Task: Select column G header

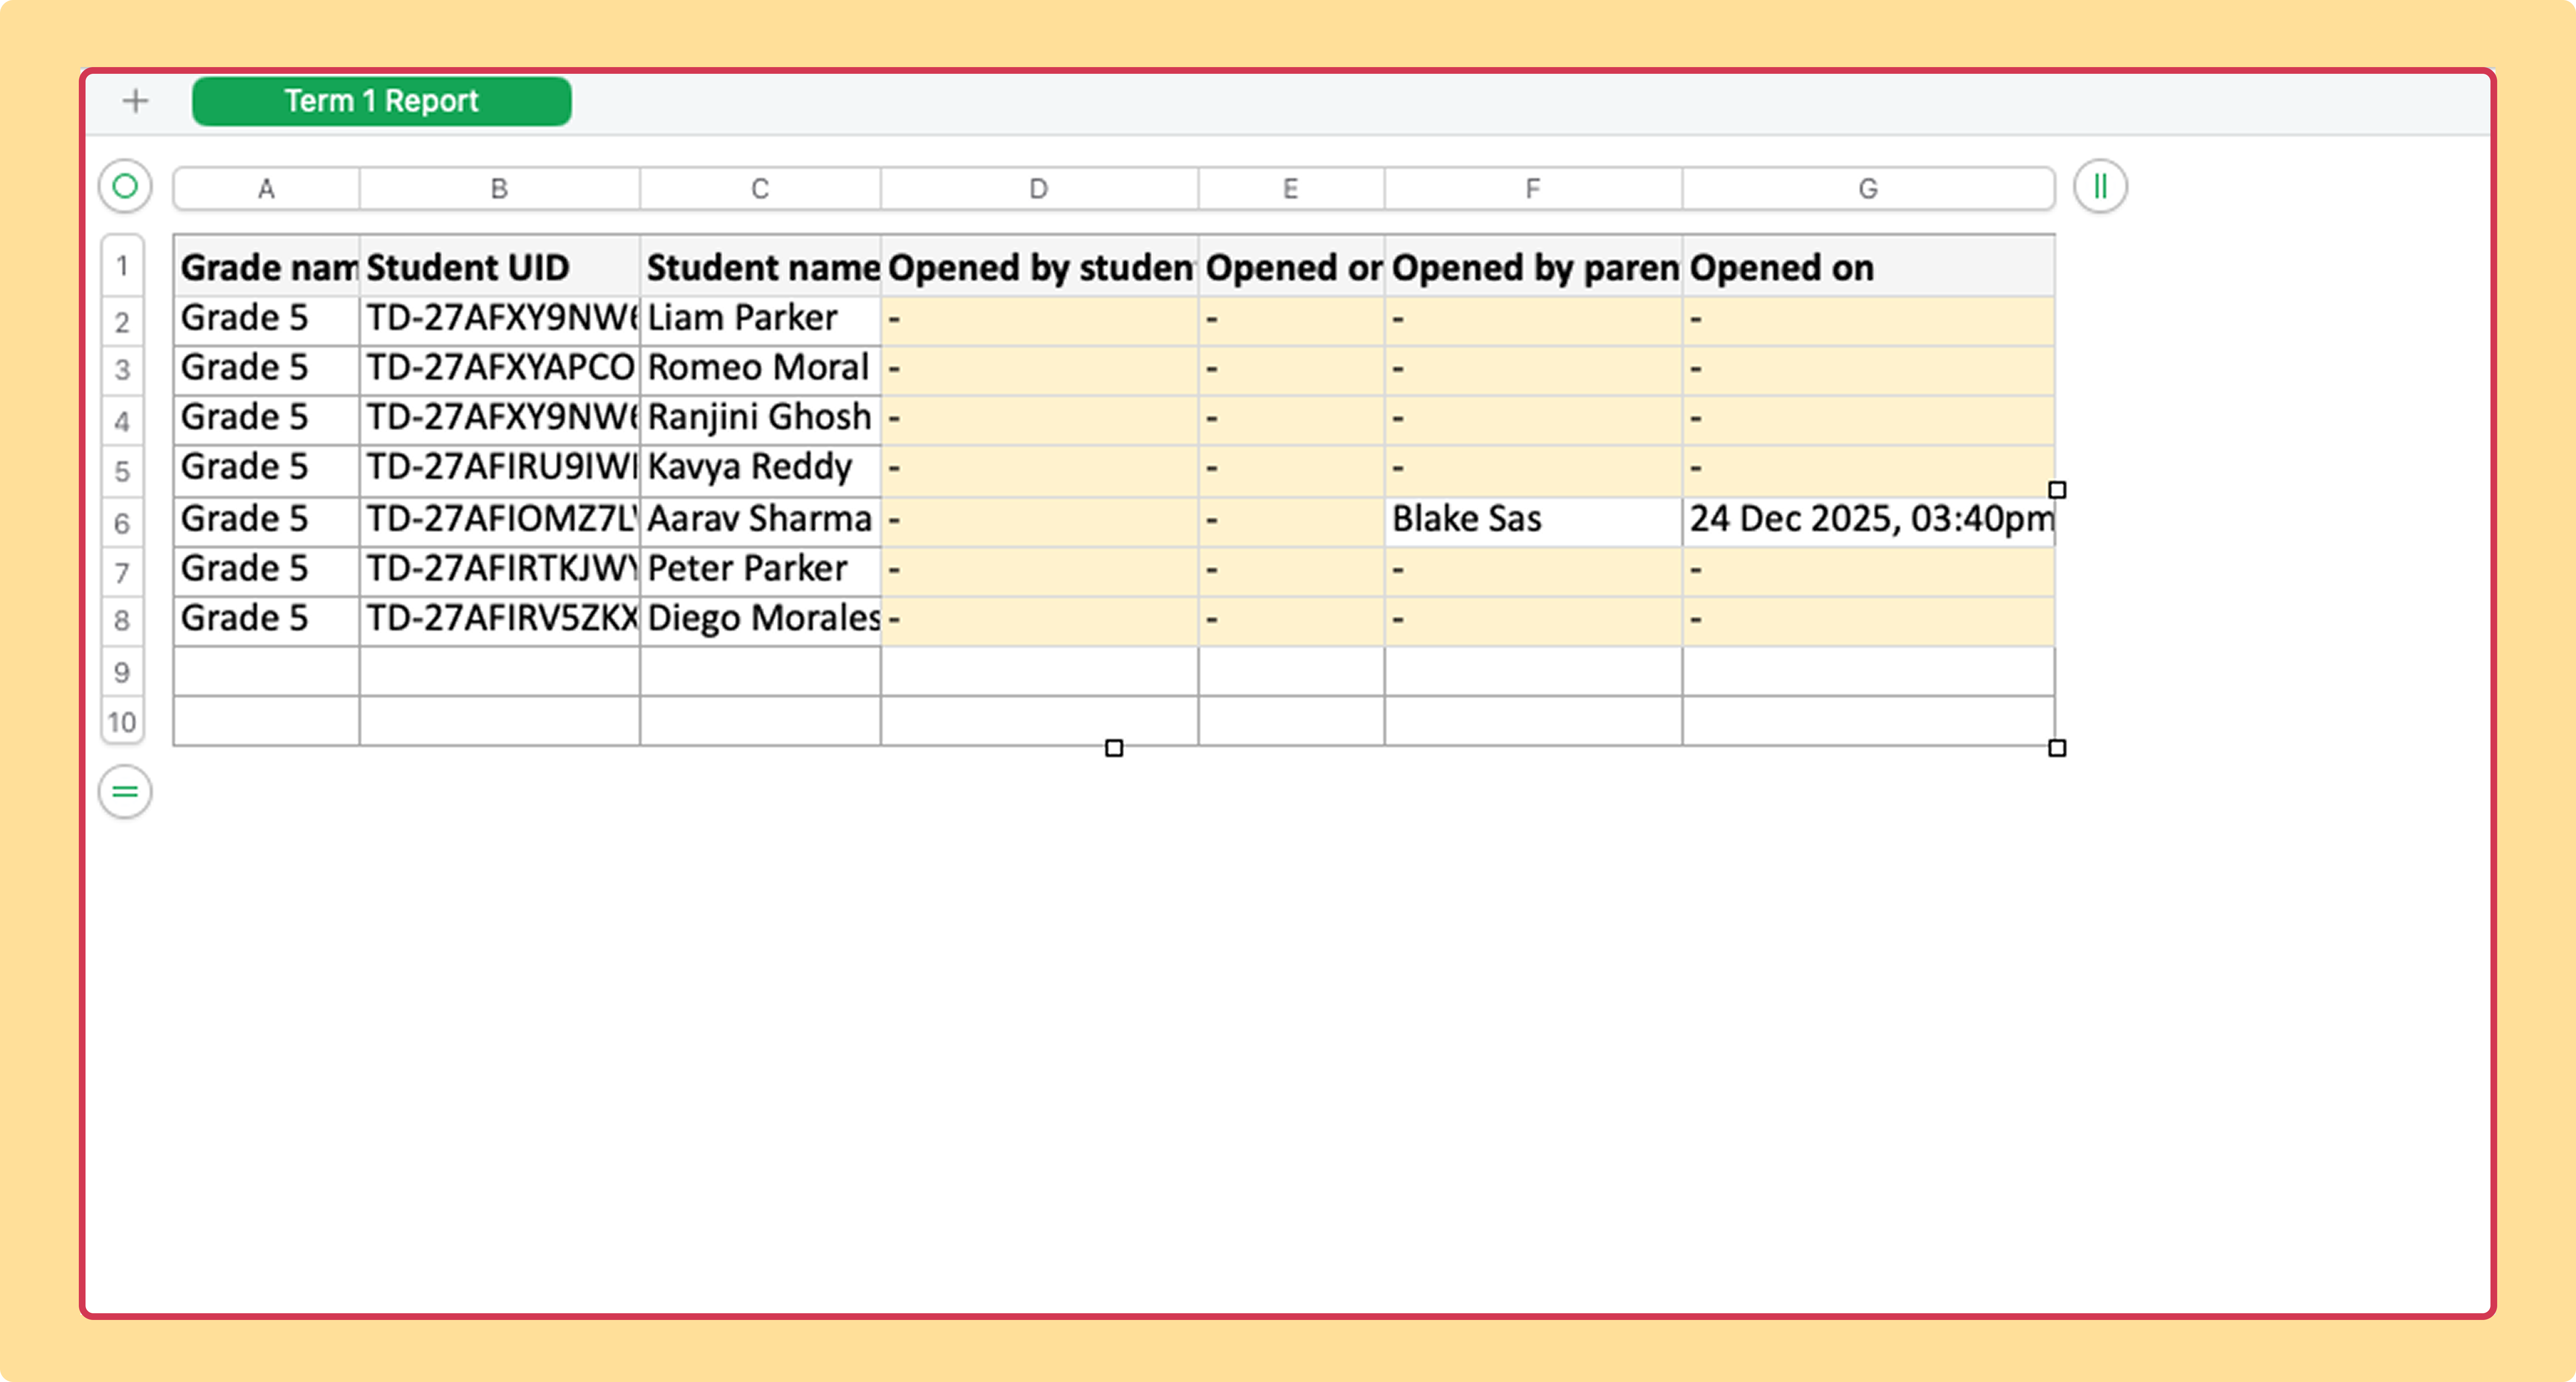Action: pyautogui.click(x=1868, y=189)
